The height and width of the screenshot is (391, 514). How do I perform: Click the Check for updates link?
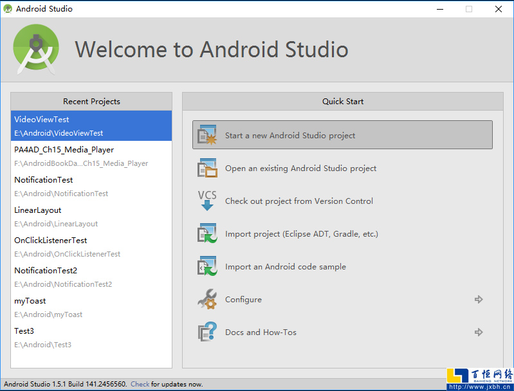pyautogui.click(x=140, y=384)
